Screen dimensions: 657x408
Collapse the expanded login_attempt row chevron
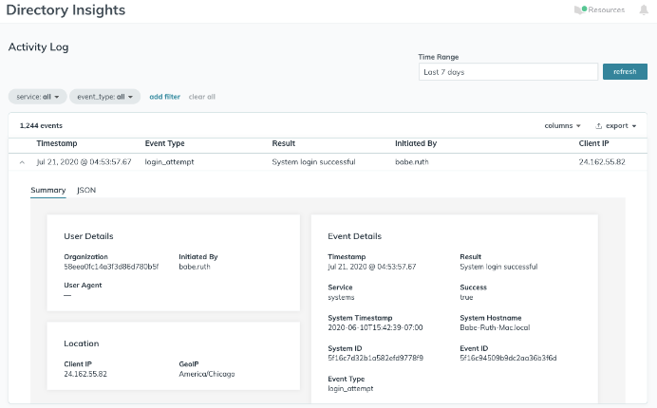[x=22, y=162]
